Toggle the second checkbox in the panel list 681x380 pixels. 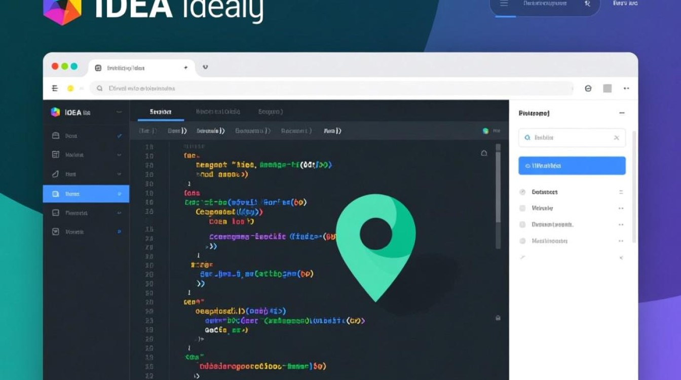[522, 208]
